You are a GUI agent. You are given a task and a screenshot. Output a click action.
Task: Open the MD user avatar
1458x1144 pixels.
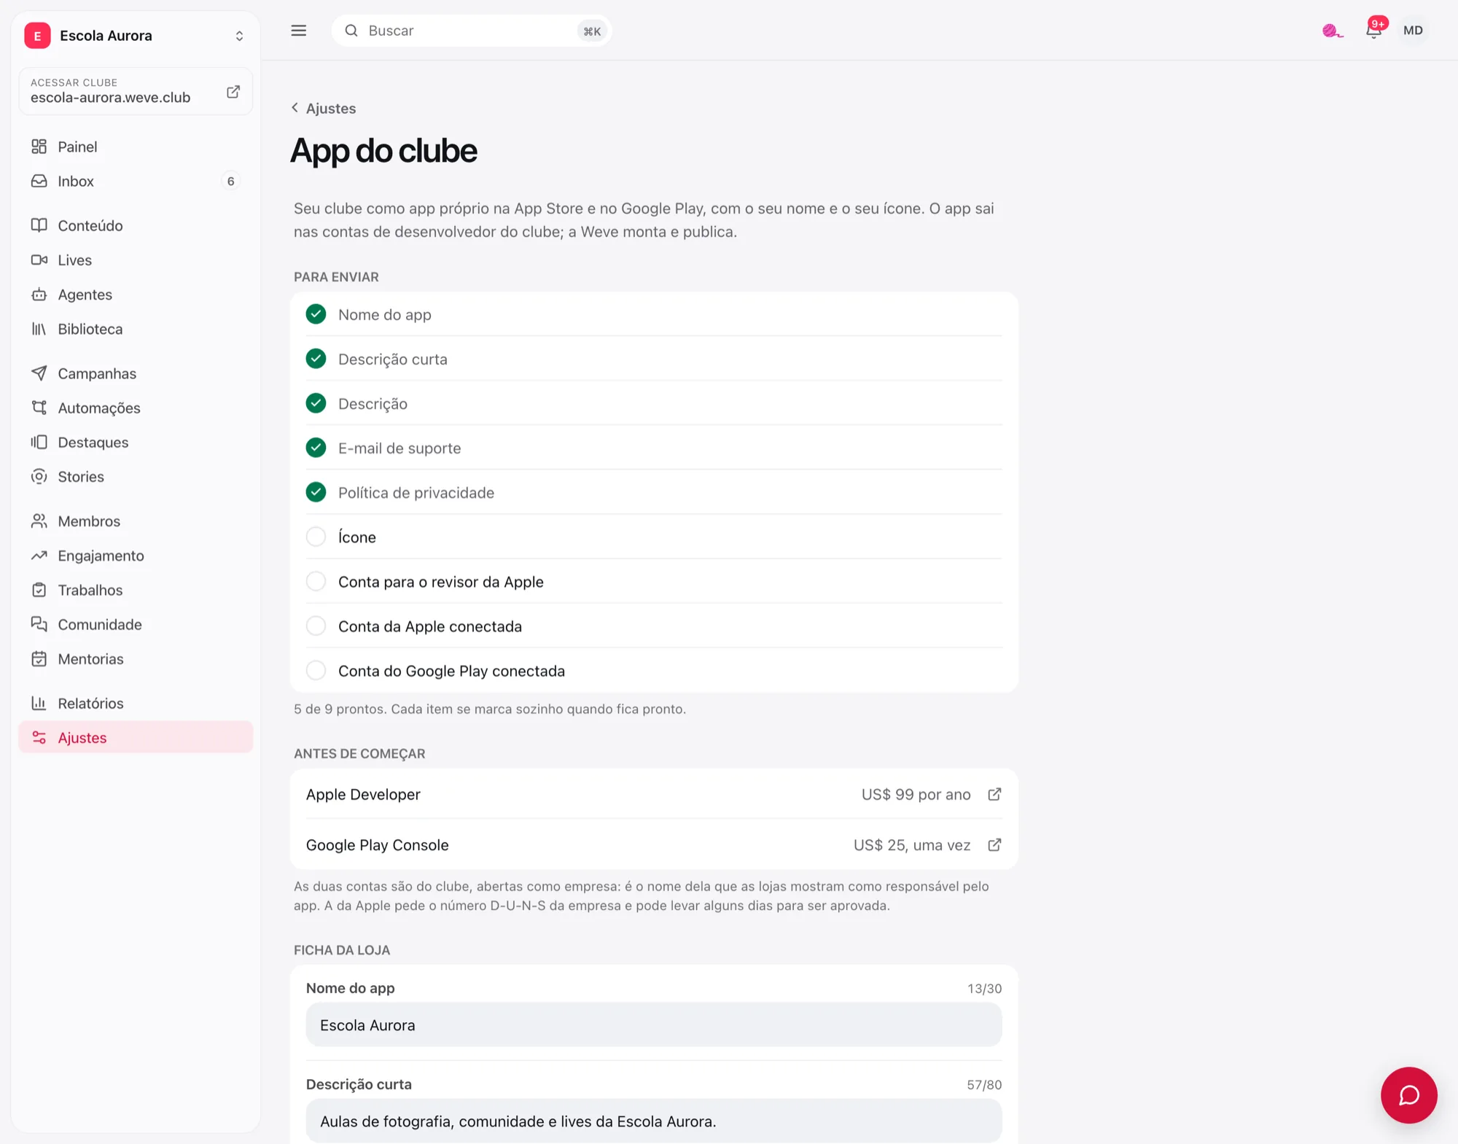[x=1413, y=31]
